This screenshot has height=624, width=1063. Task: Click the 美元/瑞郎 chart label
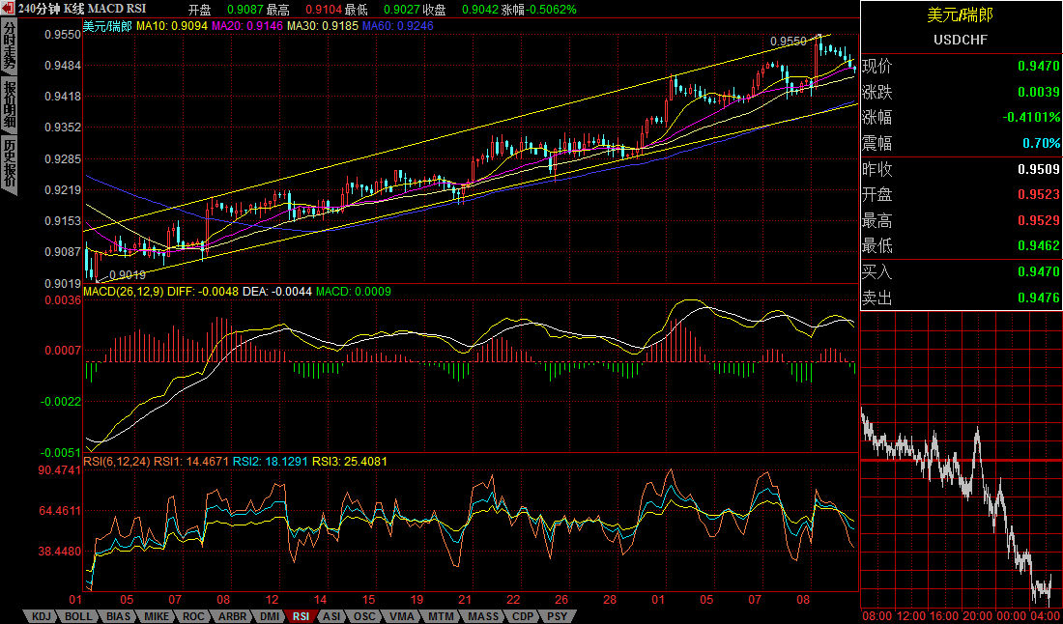(108, 26)
